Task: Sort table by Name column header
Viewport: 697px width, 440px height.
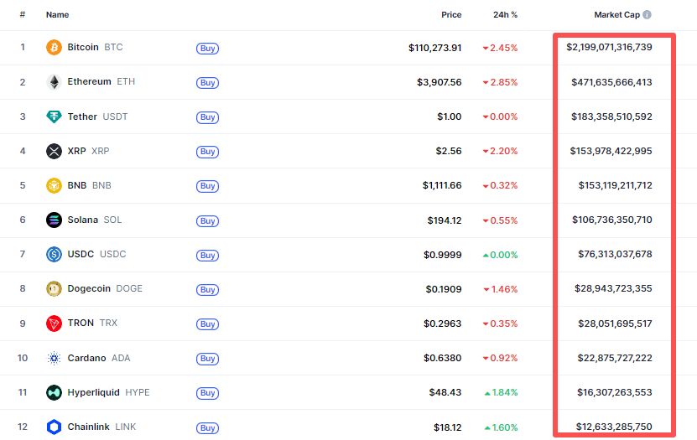Action: (57, 15)
